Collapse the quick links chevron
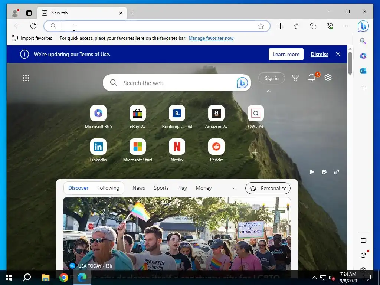The height and width of the screenshot is (285, 380). (269, 91)
